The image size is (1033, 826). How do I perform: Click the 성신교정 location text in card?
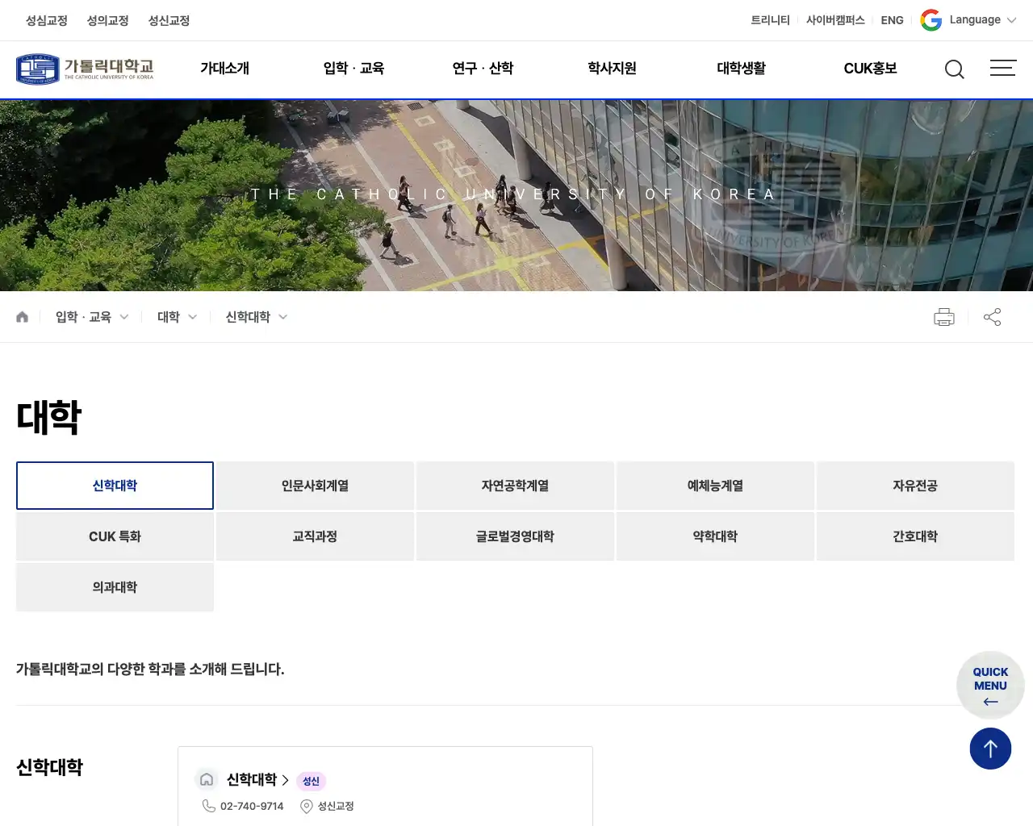pos(336,806)
